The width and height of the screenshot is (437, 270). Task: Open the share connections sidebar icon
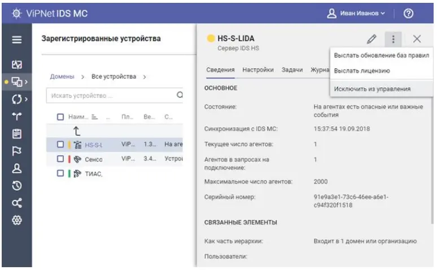tap(17, 203)
